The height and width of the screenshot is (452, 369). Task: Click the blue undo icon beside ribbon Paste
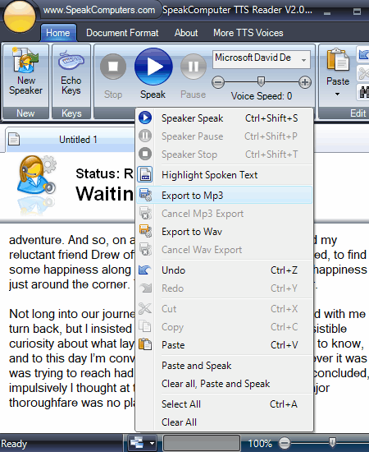click(x=363, y=54)
